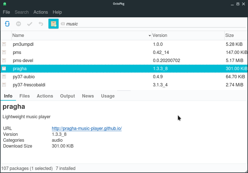The width and height of the screenshot is (248, 173).
Task: Open the Actions menu in menu bar
Action: pos(41,12)
